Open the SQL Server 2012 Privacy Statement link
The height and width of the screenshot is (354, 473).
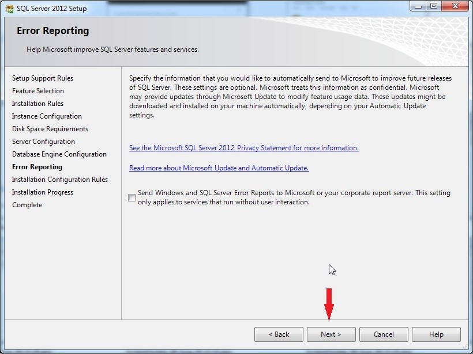(x=242, y=147)
